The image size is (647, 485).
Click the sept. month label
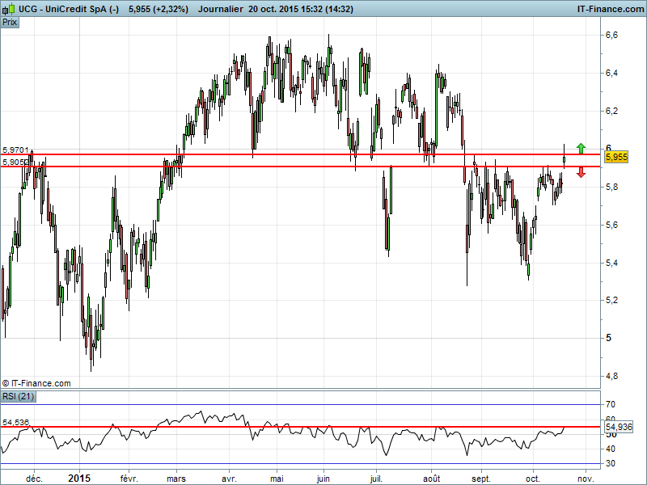pyautogui.click(x=481, y=479)
